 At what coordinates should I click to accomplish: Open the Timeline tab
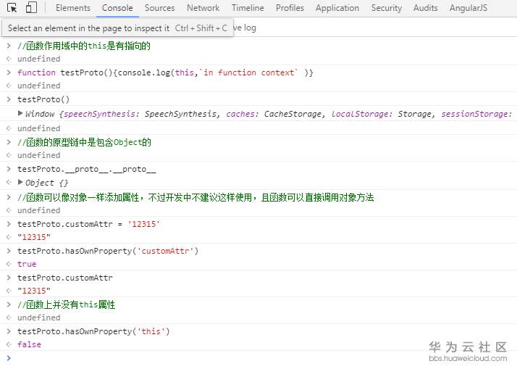pyautogui.click(x=248, y=8)
